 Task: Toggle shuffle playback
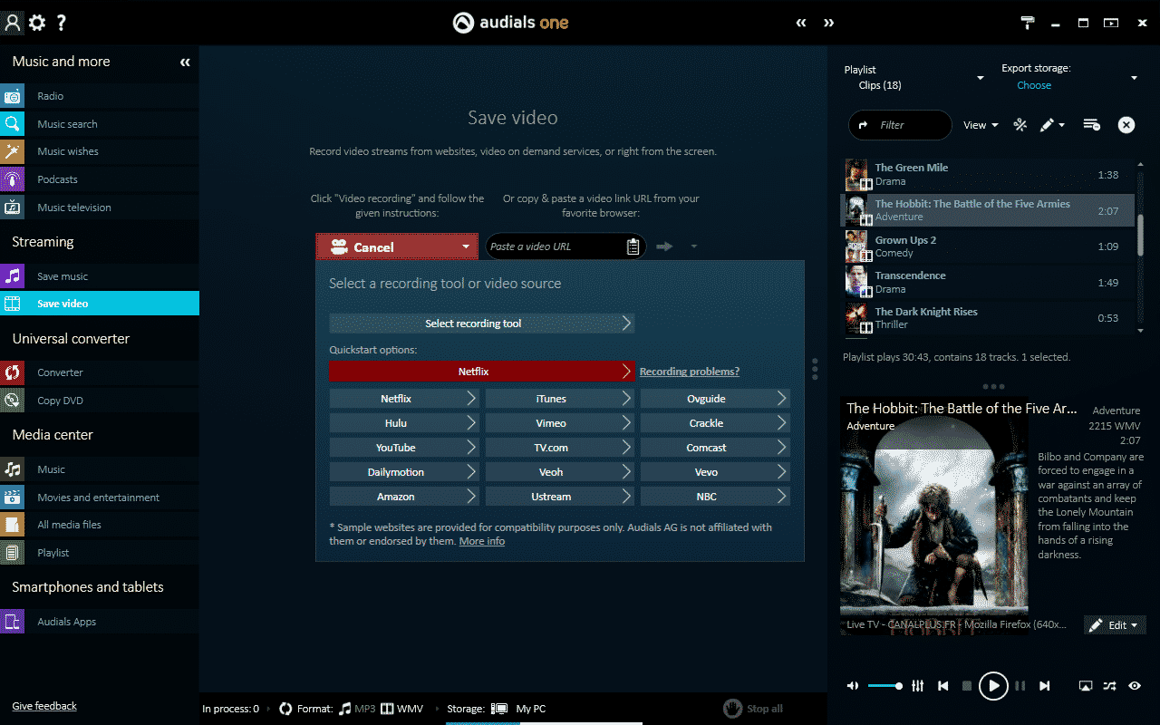pos(1110,686)
